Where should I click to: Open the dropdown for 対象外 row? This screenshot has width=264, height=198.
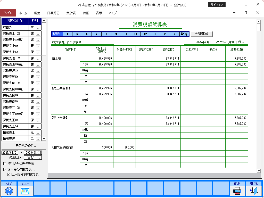pos(38,28)
